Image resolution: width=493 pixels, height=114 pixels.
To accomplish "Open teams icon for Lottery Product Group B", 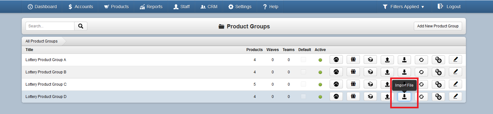I will click(353, 72).
